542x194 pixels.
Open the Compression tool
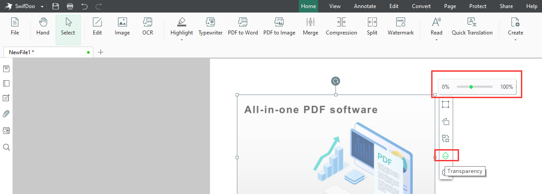pyautogui.click(x=341, y=27)
